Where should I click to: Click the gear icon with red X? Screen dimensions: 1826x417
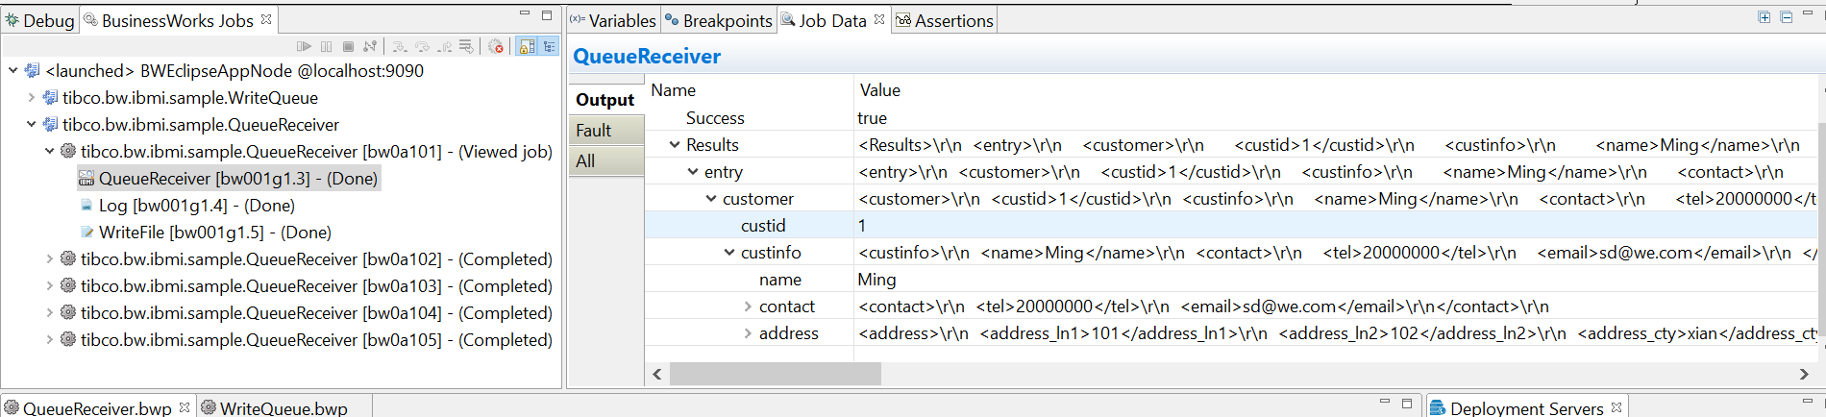pyautogui.click(x=496, y=46)
